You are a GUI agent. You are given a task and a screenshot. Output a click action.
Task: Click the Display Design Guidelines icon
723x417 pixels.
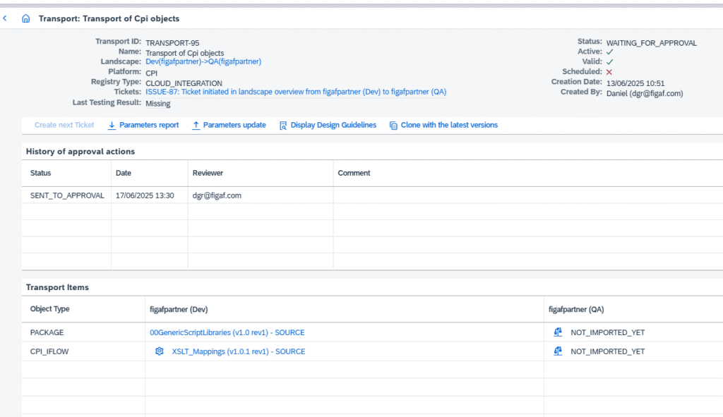click(283, 126)
